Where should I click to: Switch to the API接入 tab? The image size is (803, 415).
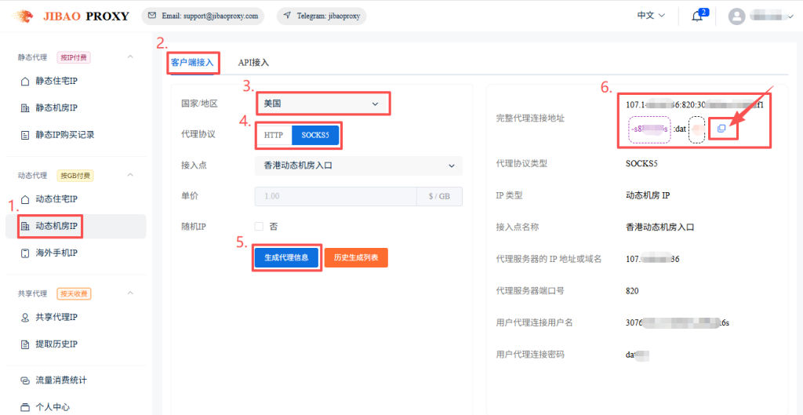[x=253, y=62]
